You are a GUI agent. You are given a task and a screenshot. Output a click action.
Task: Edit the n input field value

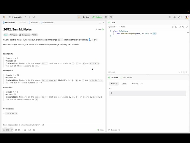pos(148,93)
